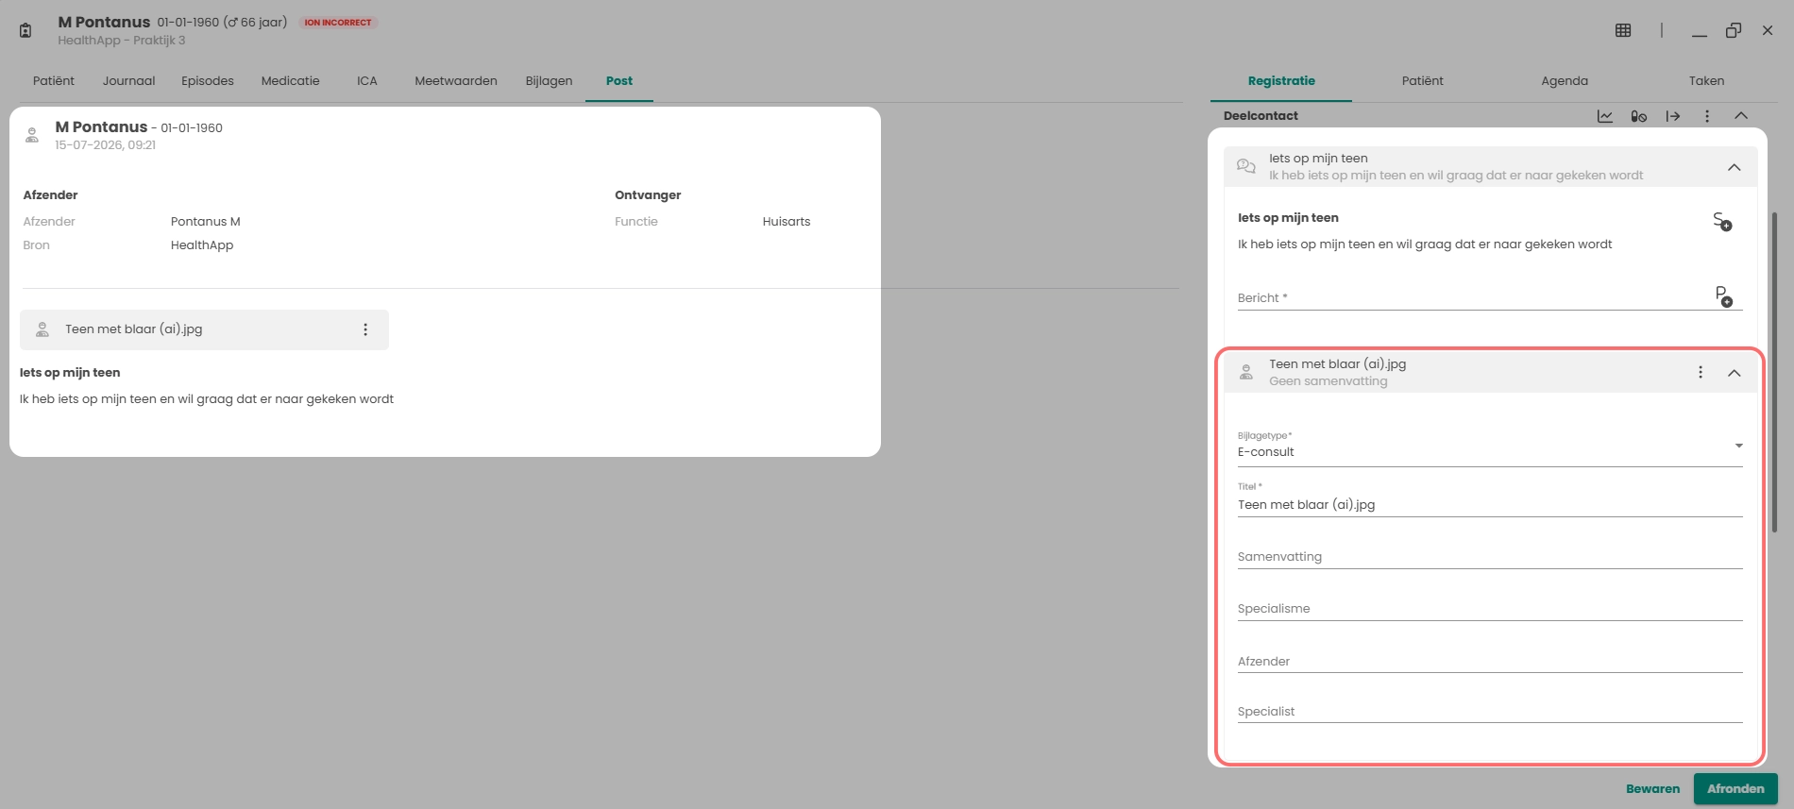This screenshot has height=809, width=1794.
Task: Open the Journaal tab
Action: pyautogui.click(x=129, y=81)
